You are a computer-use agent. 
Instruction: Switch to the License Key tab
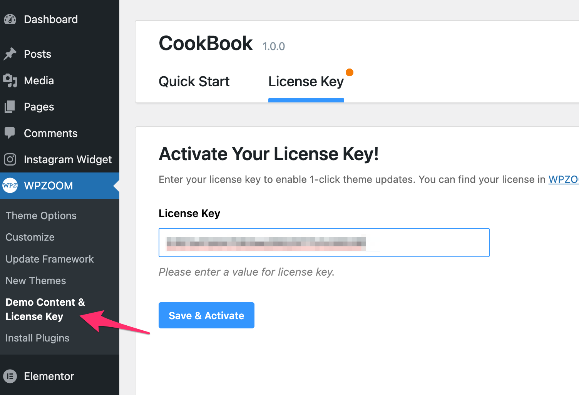pyautogui.click(x=306, y=81)
